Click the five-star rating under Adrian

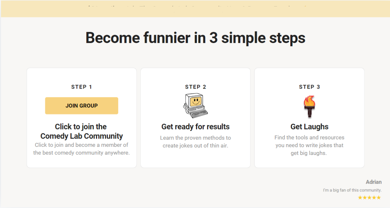[x=369, y=198]
